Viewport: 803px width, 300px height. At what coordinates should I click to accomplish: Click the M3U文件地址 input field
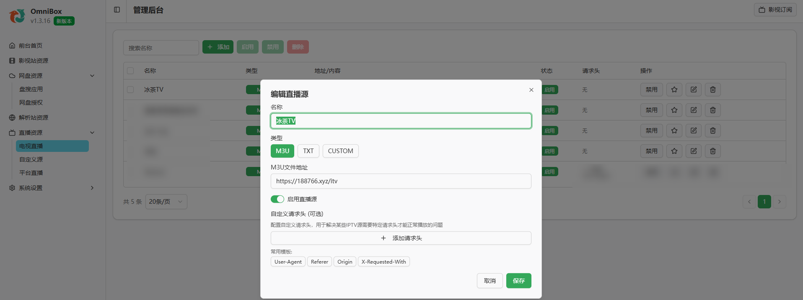click(x=401, y=181)
